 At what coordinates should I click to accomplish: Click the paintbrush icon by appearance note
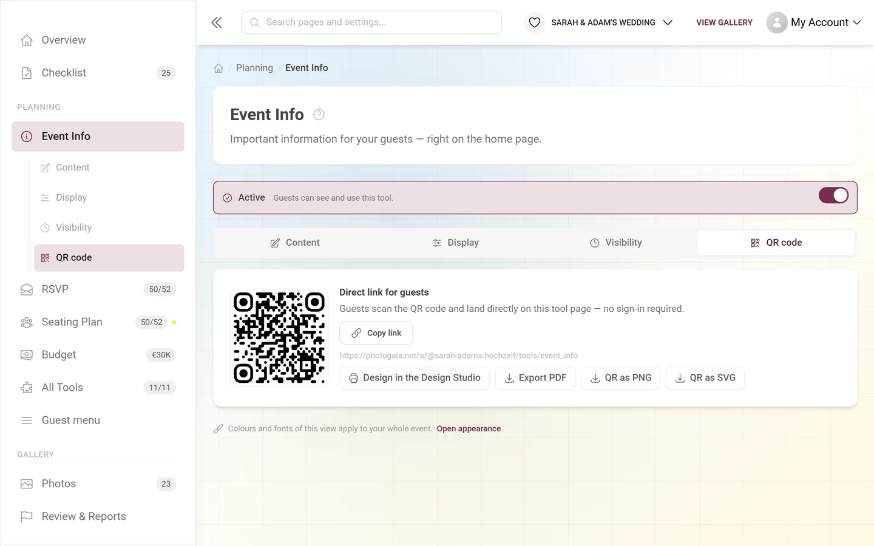(x=218, y=429)
